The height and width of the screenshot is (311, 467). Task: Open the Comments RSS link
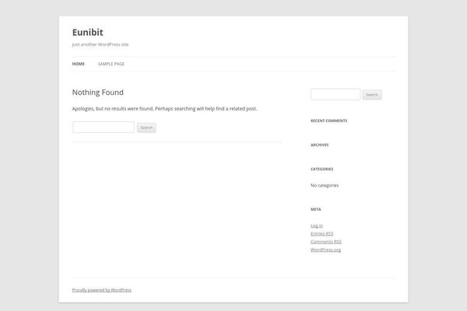[x=326, y=242]
